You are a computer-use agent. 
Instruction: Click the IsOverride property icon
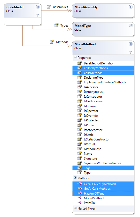click(80, 115)
